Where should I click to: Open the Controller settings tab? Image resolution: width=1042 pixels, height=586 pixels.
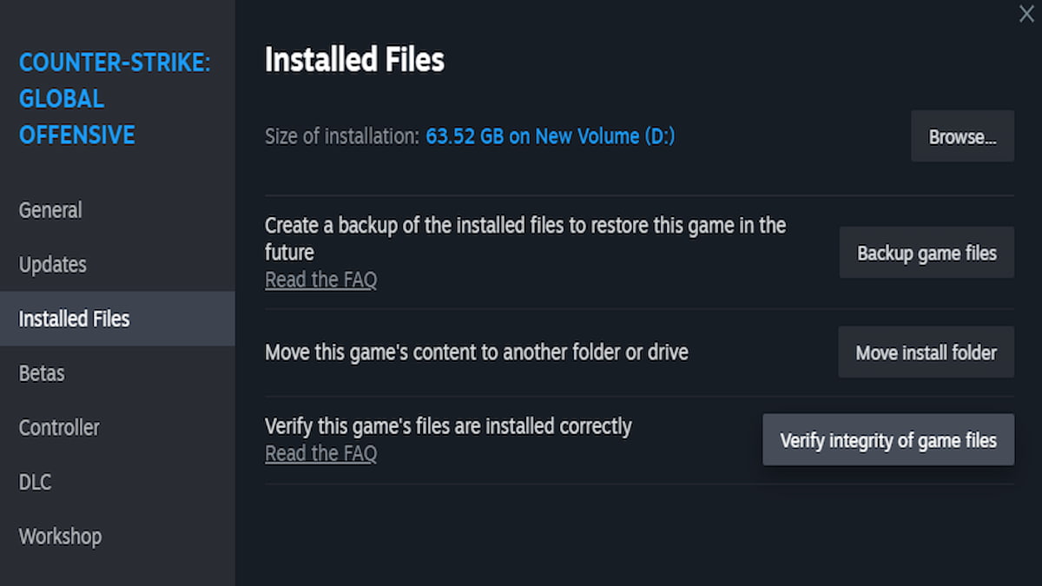click(59, 427)
